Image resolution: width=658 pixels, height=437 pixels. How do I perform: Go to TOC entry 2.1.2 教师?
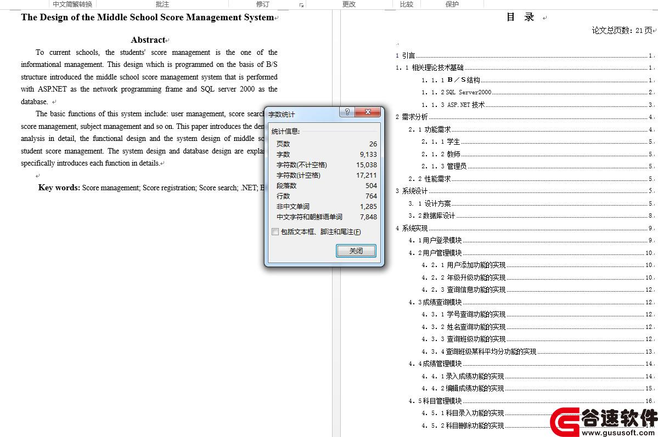538,154
